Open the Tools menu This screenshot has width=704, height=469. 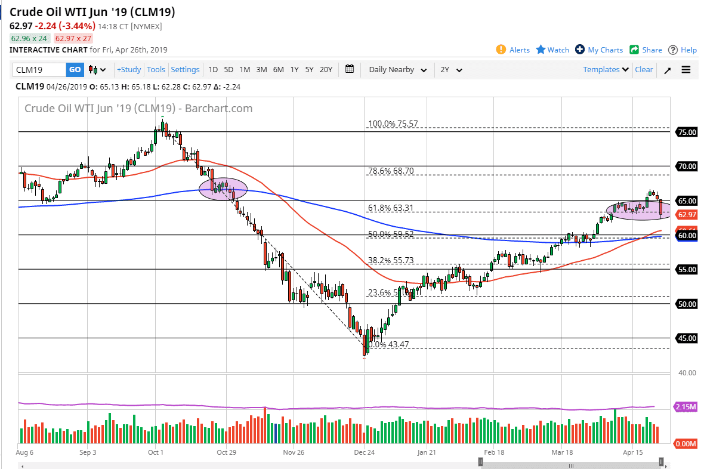tap(156, 69)
